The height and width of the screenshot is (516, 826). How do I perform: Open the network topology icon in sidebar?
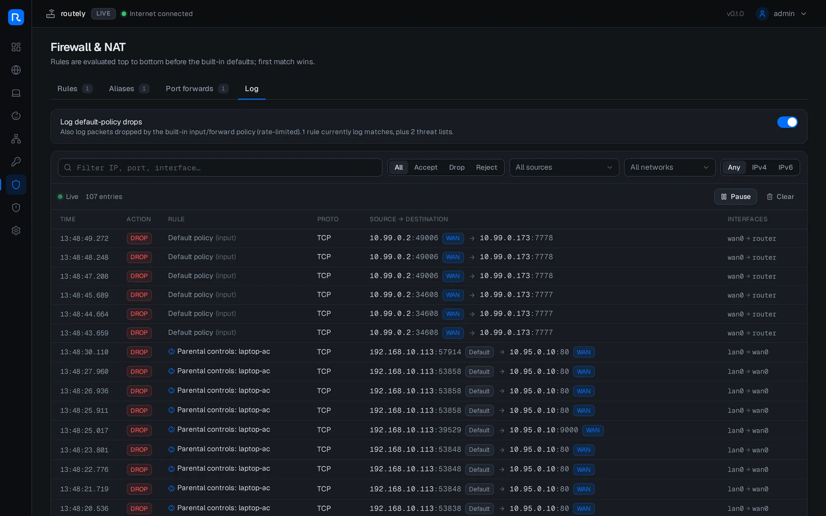coord(16,139)
